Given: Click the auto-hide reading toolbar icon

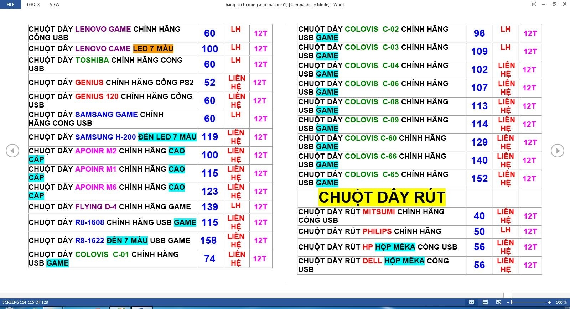Looking at the screenshot, I should click(x=533, y=4).
